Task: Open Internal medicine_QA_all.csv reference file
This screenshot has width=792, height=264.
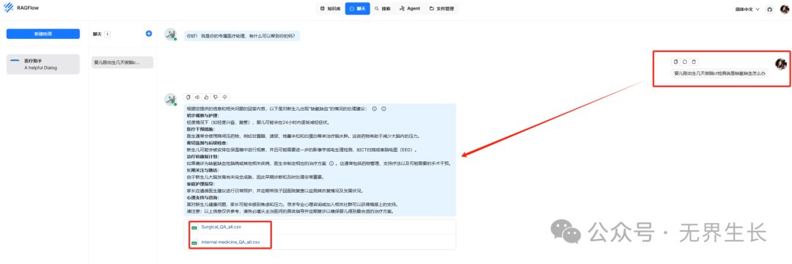Action: 231,242
